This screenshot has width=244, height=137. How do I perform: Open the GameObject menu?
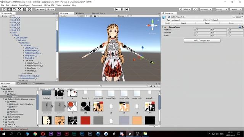click(24, 5)
